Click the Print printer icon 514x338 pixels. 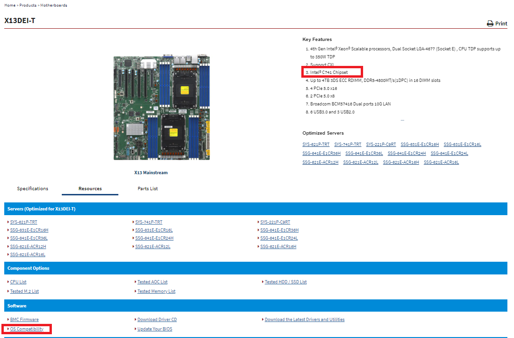(x=490, y=24)
